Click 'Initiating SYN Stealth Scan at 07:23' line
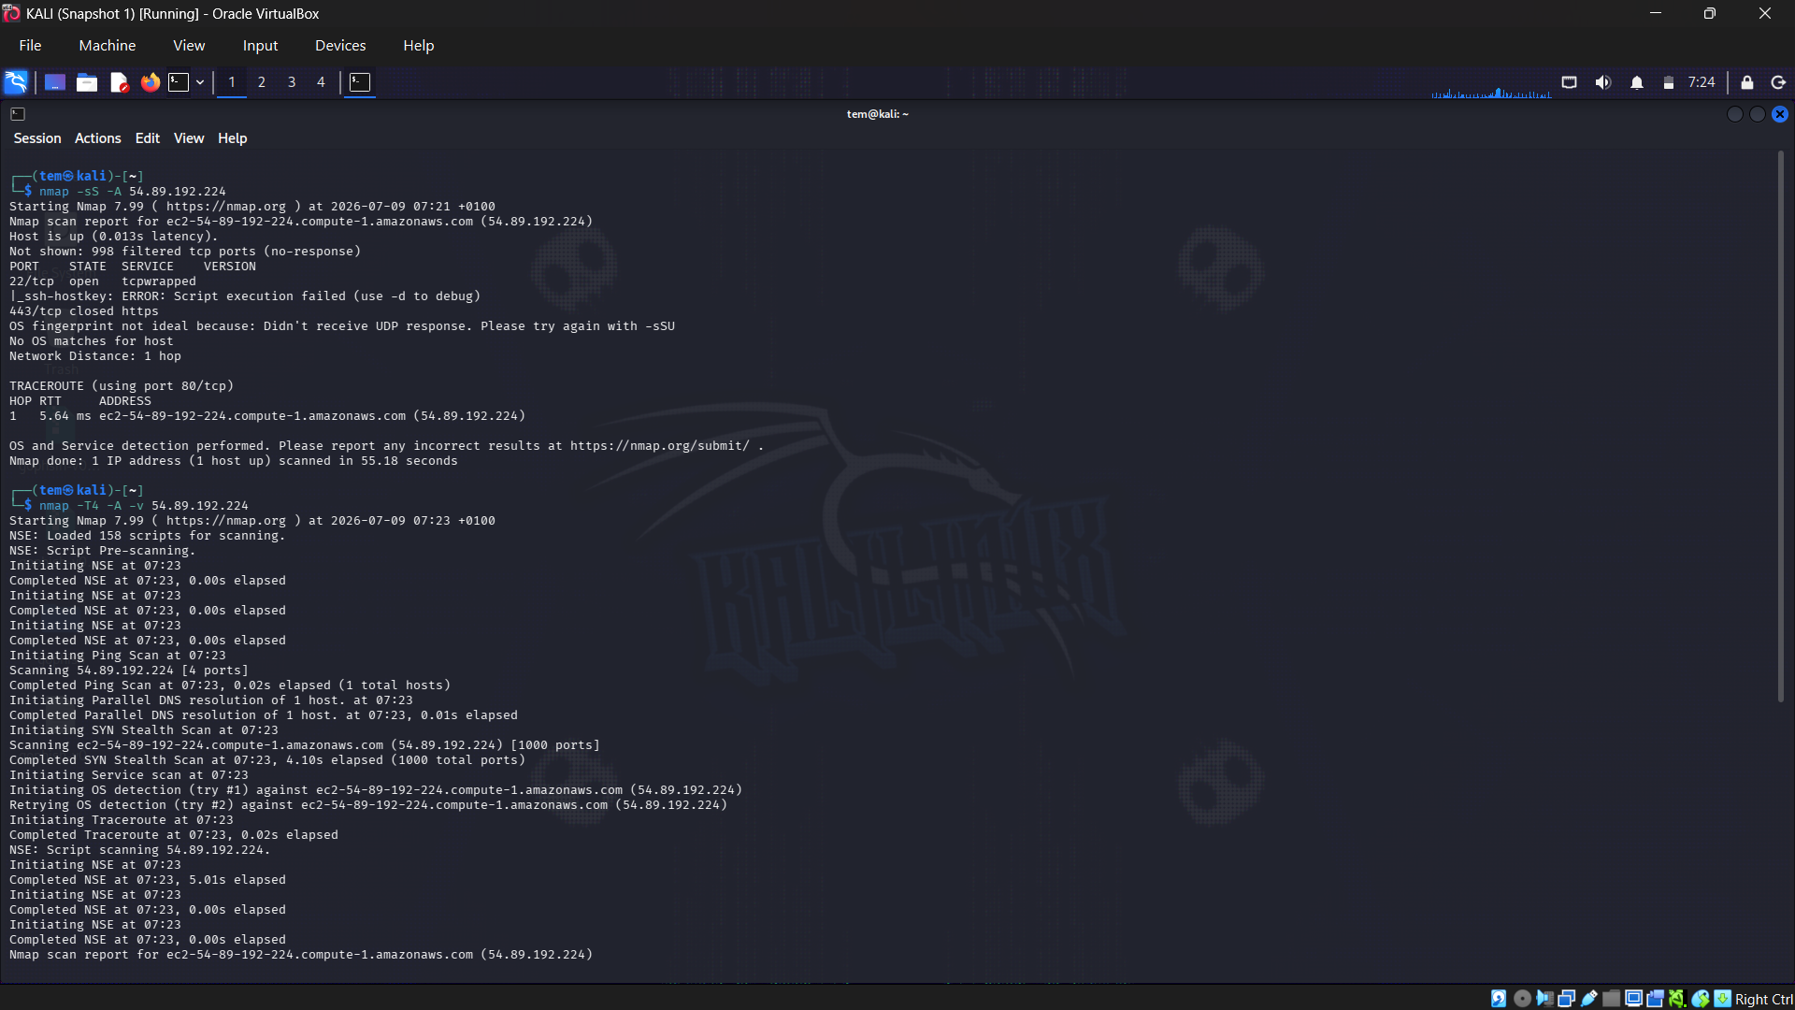The height and width of the screenshot is (1010, 1795). pos(144,730)
